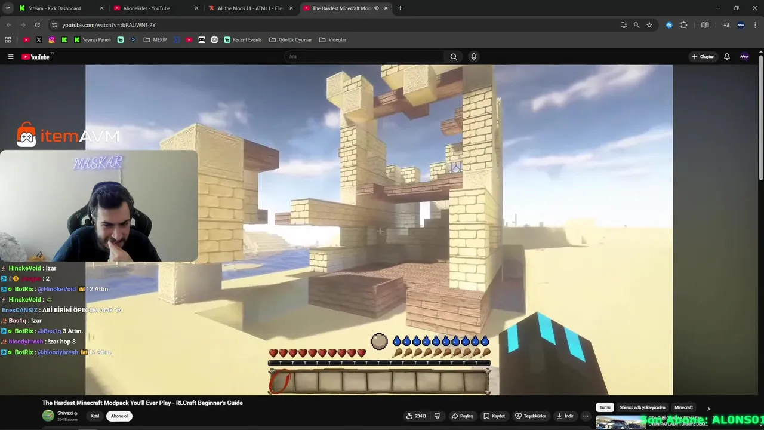Open the Shivaxi channel avatar
Viewport: 764px width, 430px height.
48,416
